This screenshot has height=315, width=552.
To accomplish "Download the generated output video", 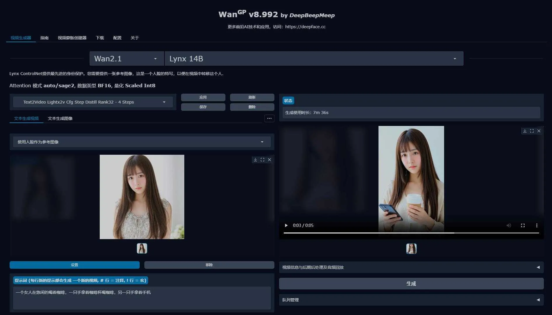I will tap(525, 131).
